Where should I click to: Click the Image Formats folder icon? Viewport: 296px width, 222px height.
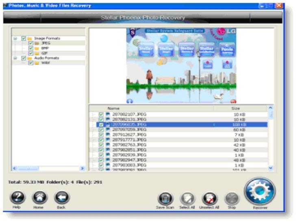point(29,39)
